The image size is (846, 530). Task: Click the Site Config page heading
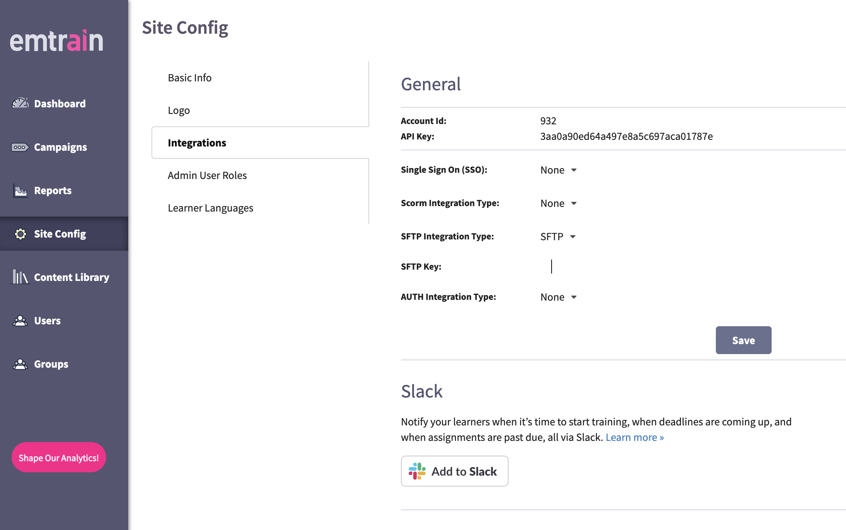pyautogui.click(x=185, y=28)
